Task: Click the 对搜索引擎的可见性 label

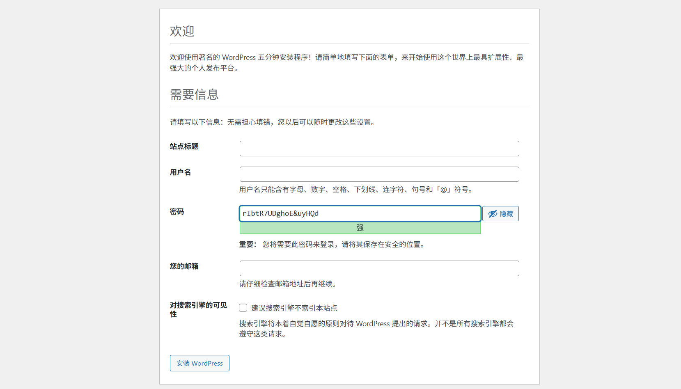Action: pyautogui.click(x=198, y=310)
